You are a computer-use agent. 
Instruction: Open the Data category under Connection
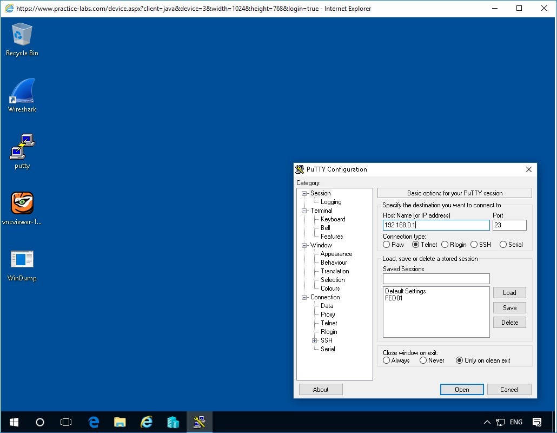point(327,306)
